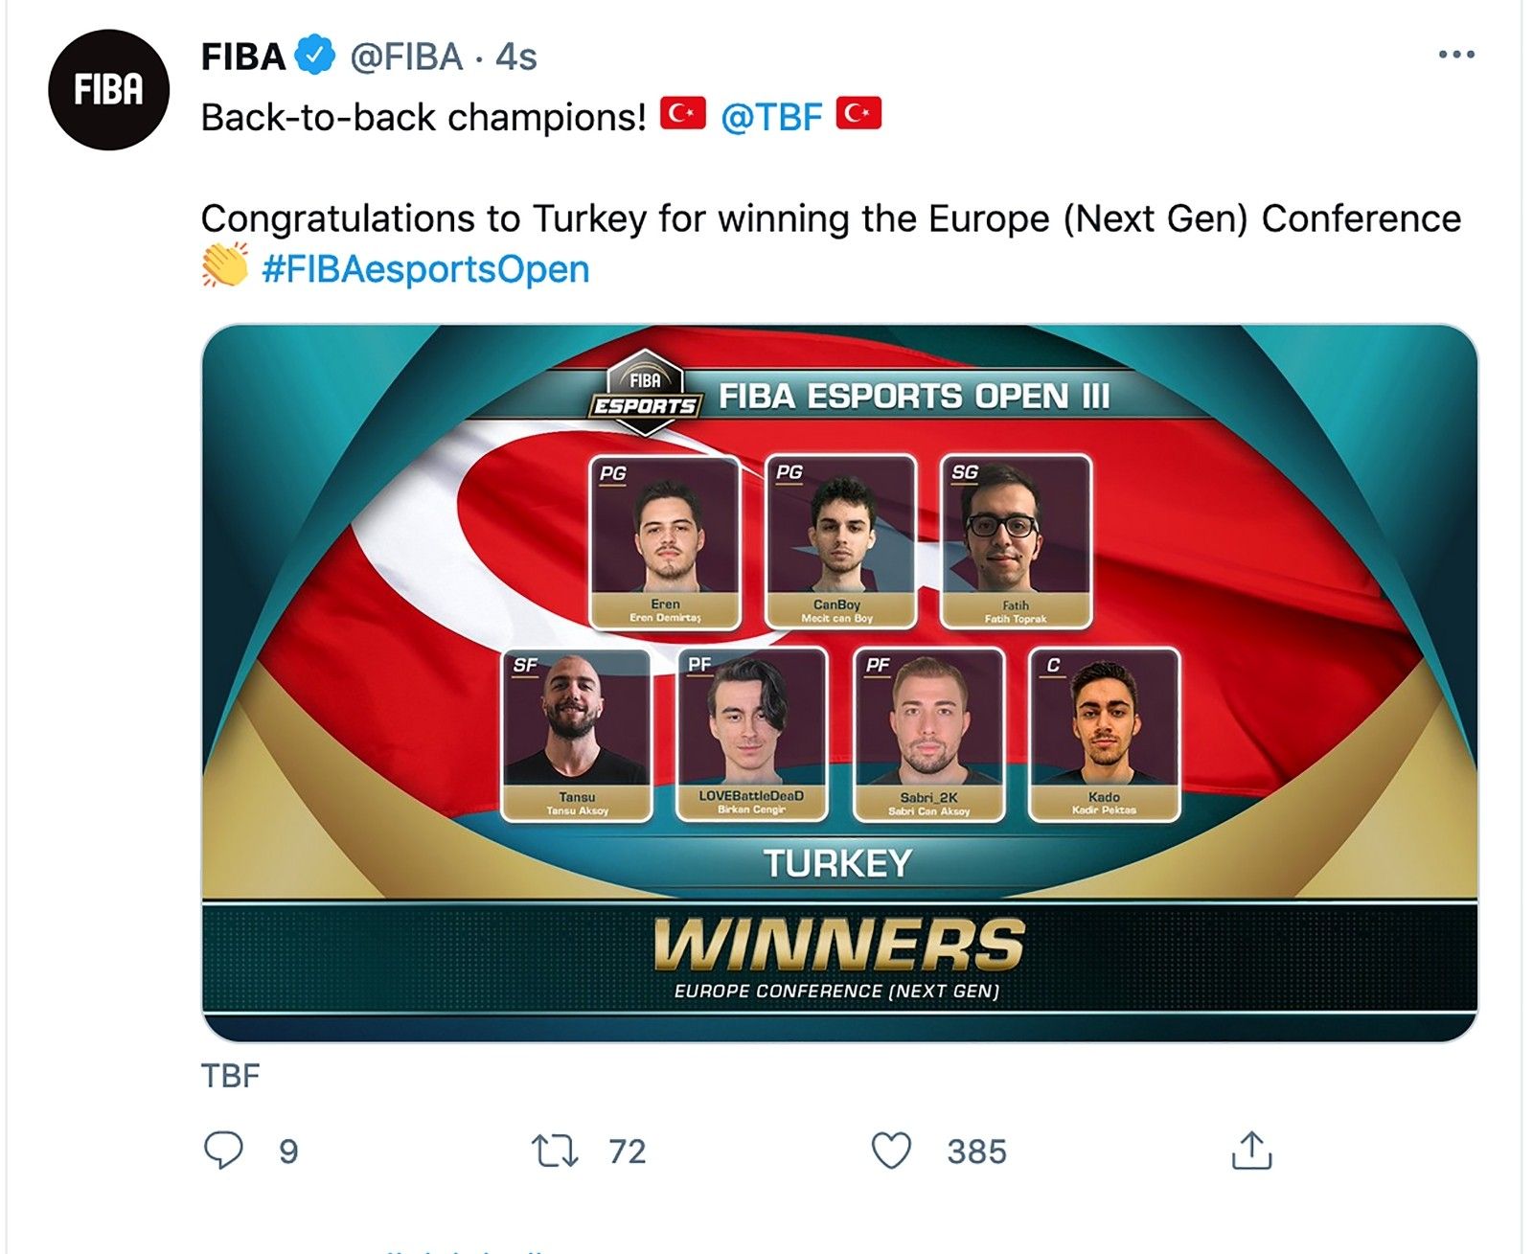Click the FIBA Esports logo in the image
1533x1254 pixels.
coord(645,393)
